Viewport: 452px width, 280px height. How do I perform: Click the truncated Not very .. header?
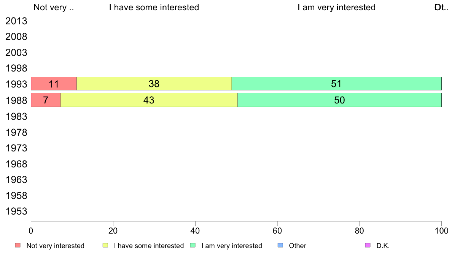tap(54, 8)
